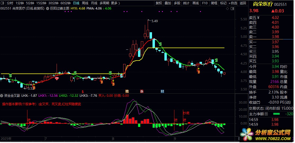Click the B signal near the 3.52 low

click(x=34, y=88)
